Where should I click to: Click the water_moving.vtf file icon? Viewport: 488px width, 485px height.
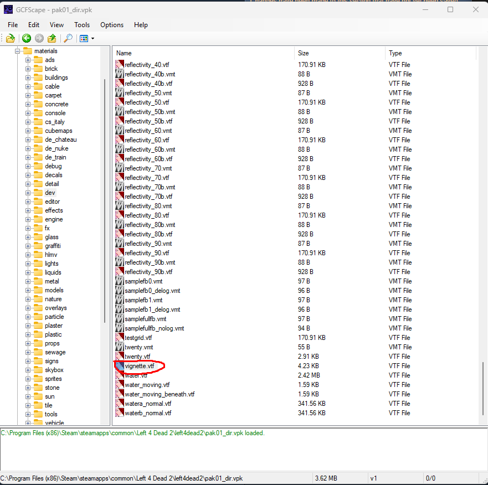(120, 385)
